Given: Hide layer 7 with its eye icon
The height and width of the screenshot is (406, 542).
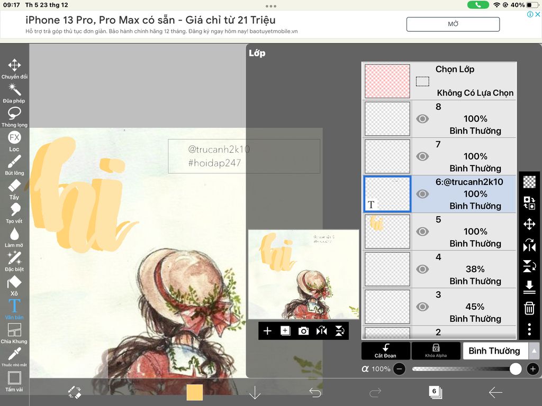Looking at the screenshot, I should (422, 156).
